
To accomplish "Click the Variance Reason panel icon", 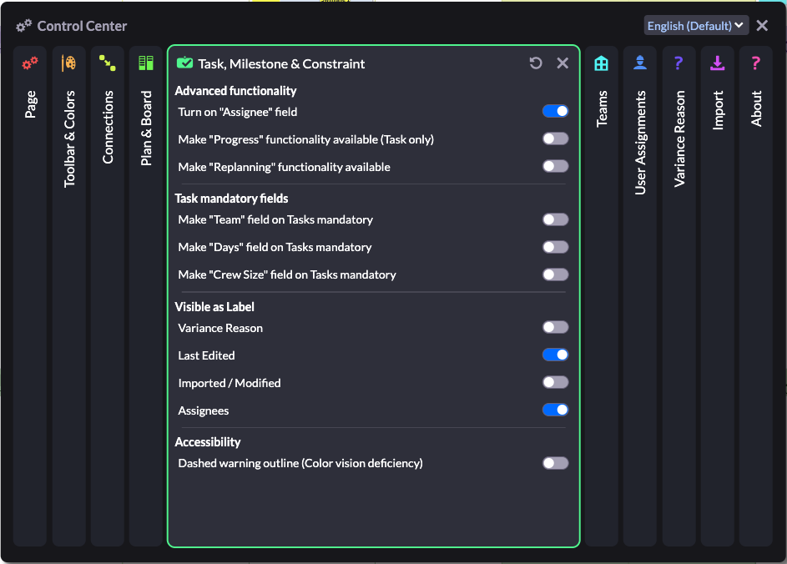I will click(x=678, y=63).
